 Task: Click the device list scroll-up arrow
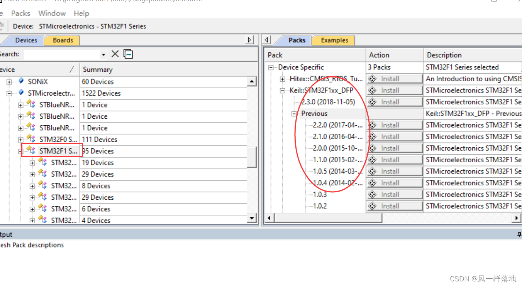point(252,81)
